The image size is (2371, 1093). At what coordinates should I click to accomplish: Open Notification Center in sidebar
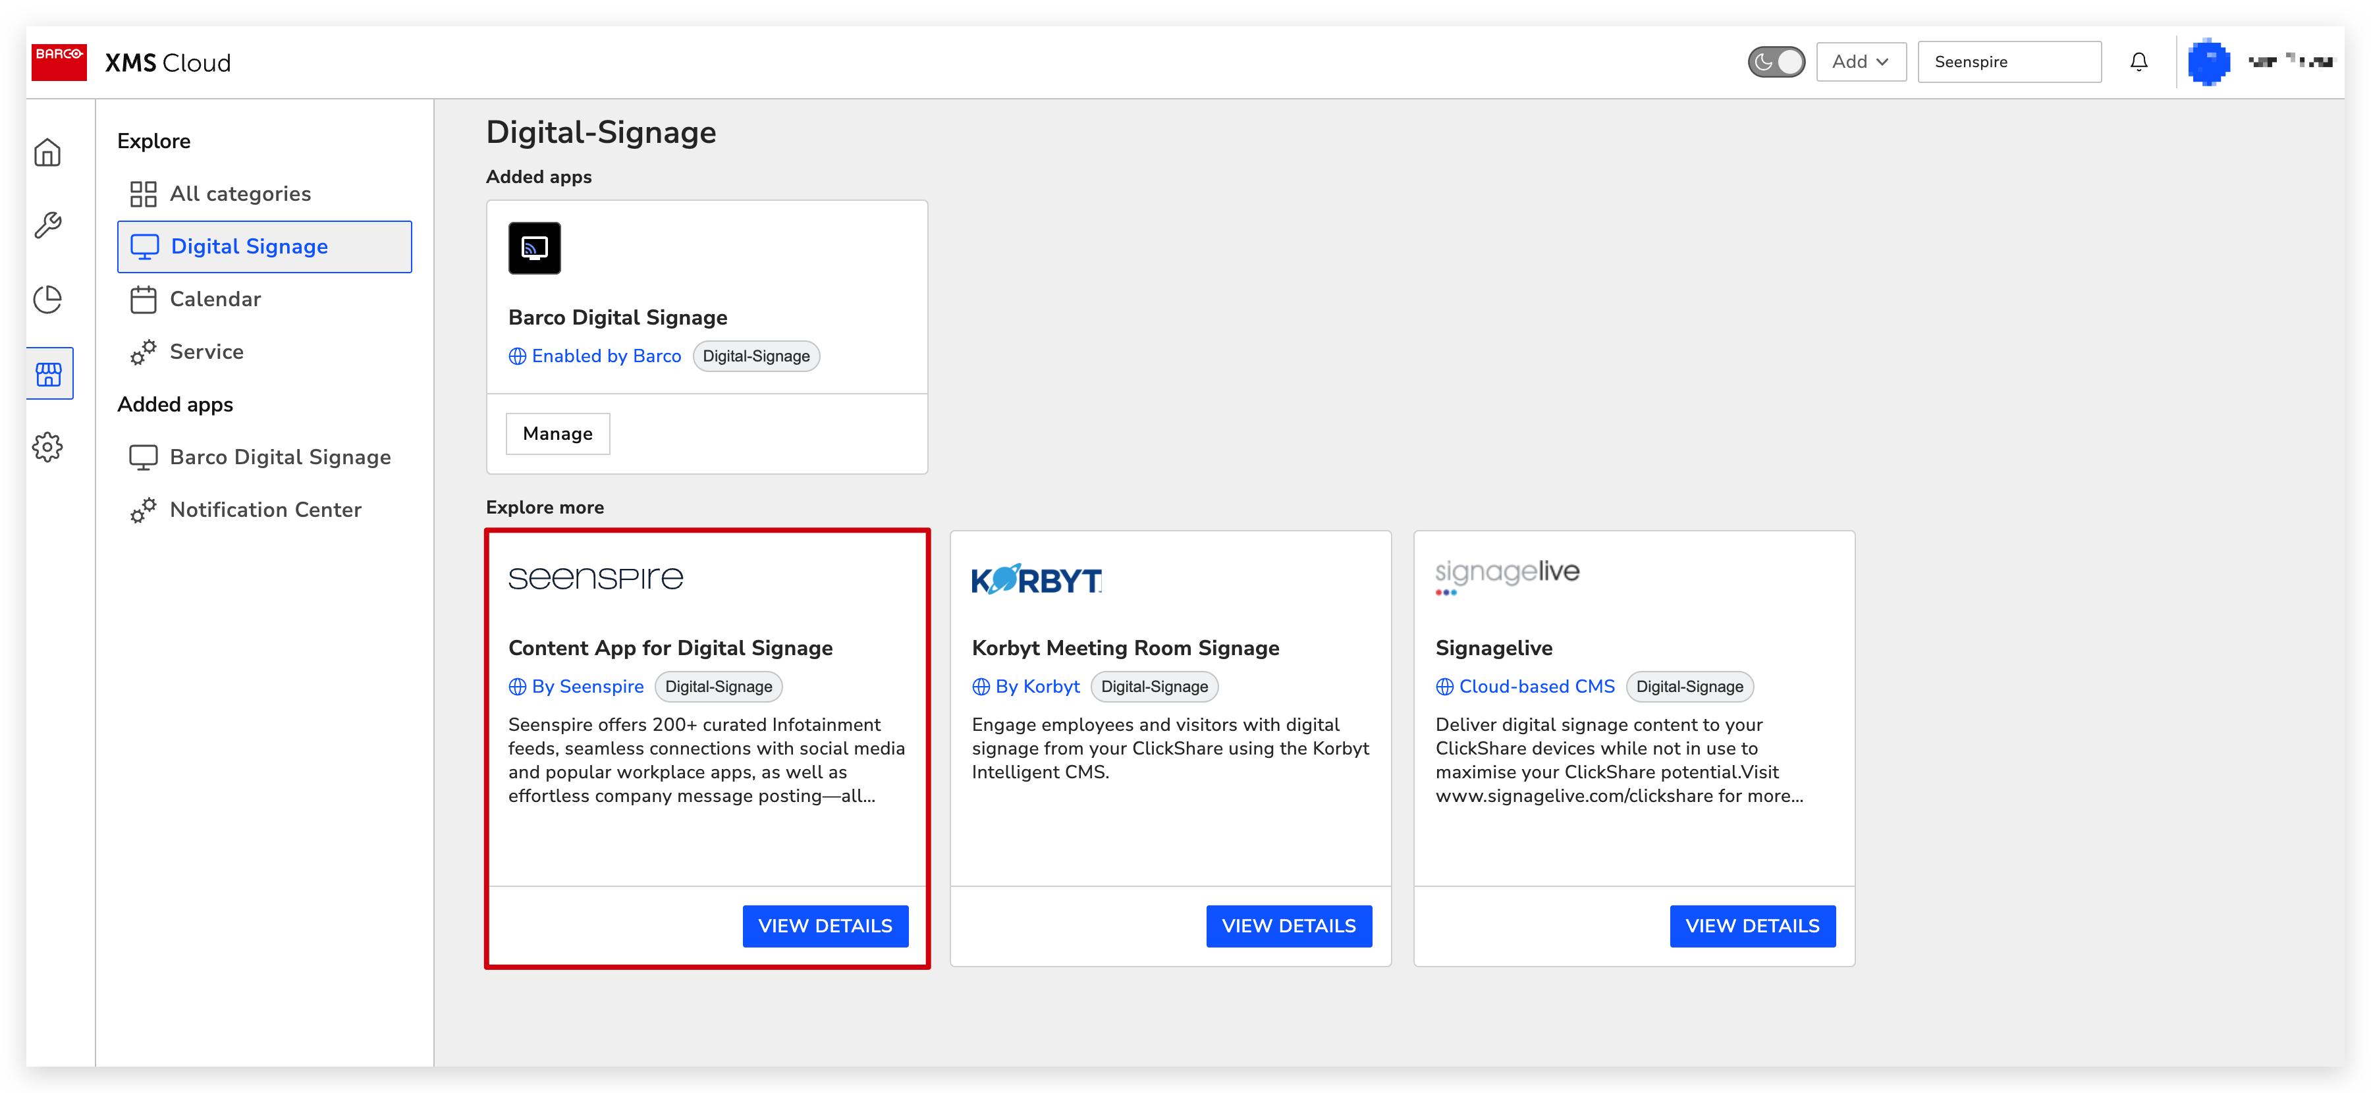[264, 510]
